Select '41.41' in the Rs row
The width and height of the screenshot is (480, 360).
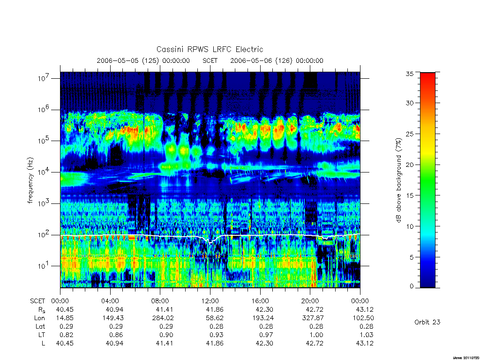[x=165, y=310]
